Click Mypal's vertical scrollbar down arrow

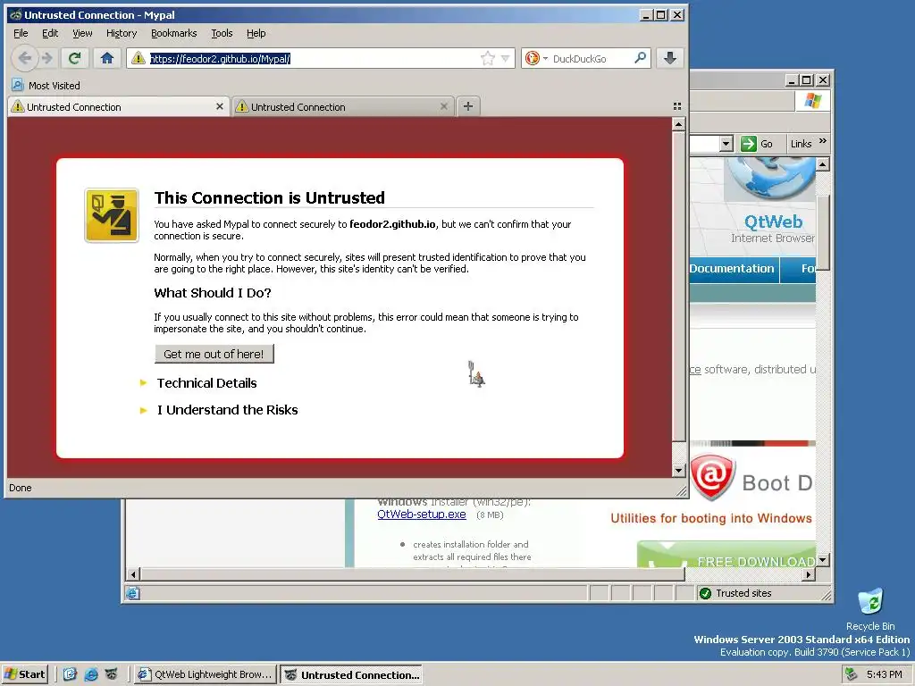tap(678, 470)
